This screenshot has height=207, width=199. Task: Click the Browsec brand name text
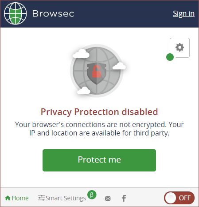click(x=53, y=14)
